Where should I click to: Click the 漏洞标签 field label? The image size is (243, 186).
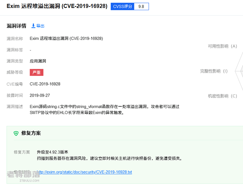coord(15,50)
